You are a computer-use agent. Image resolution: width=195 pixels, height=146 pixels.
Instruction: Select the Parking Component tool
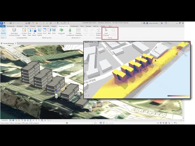tap(78, 32)
